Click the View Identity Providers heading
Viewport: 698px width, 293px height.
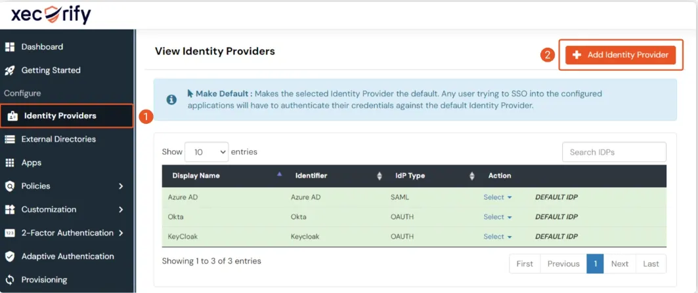[215, 51]
